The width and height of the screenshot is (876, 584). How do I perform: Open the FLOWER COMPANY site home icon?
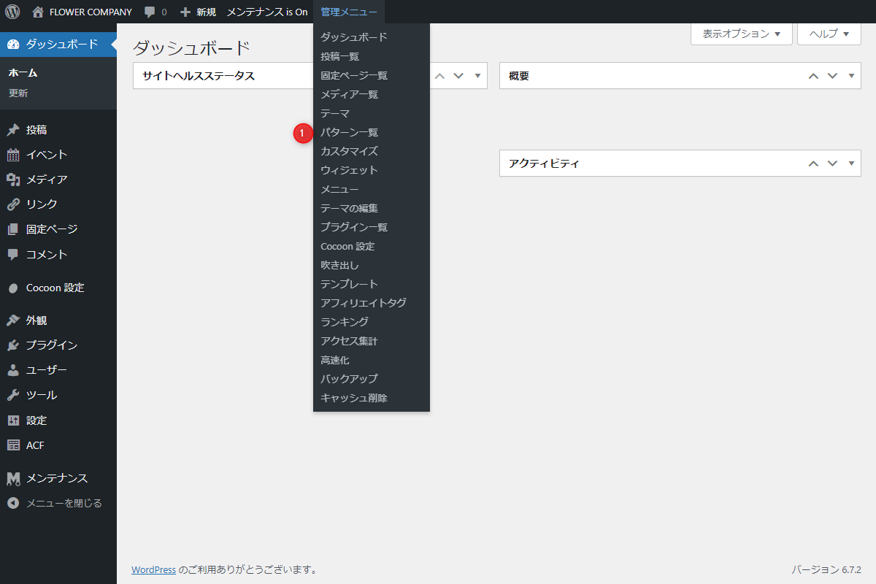(x=39, y=12)
